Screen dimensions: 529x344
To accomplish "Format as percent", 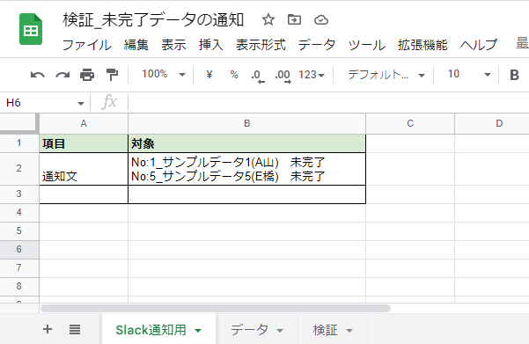I will pyautogui.click(x=234, y=74).
